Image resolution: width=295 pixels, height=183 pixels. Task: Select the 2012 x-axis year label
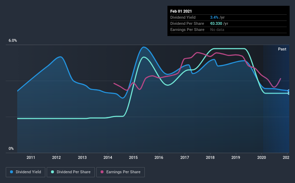(56, 157)
